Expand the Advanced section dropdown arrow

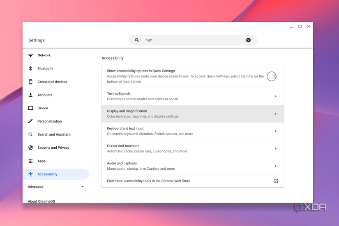[82, 187]
